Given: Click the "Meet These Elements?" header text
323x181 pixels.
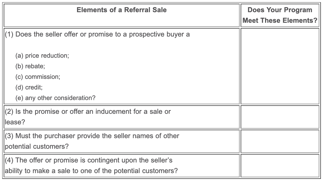Looking at the screenshot, I should (x=280, y=20).
